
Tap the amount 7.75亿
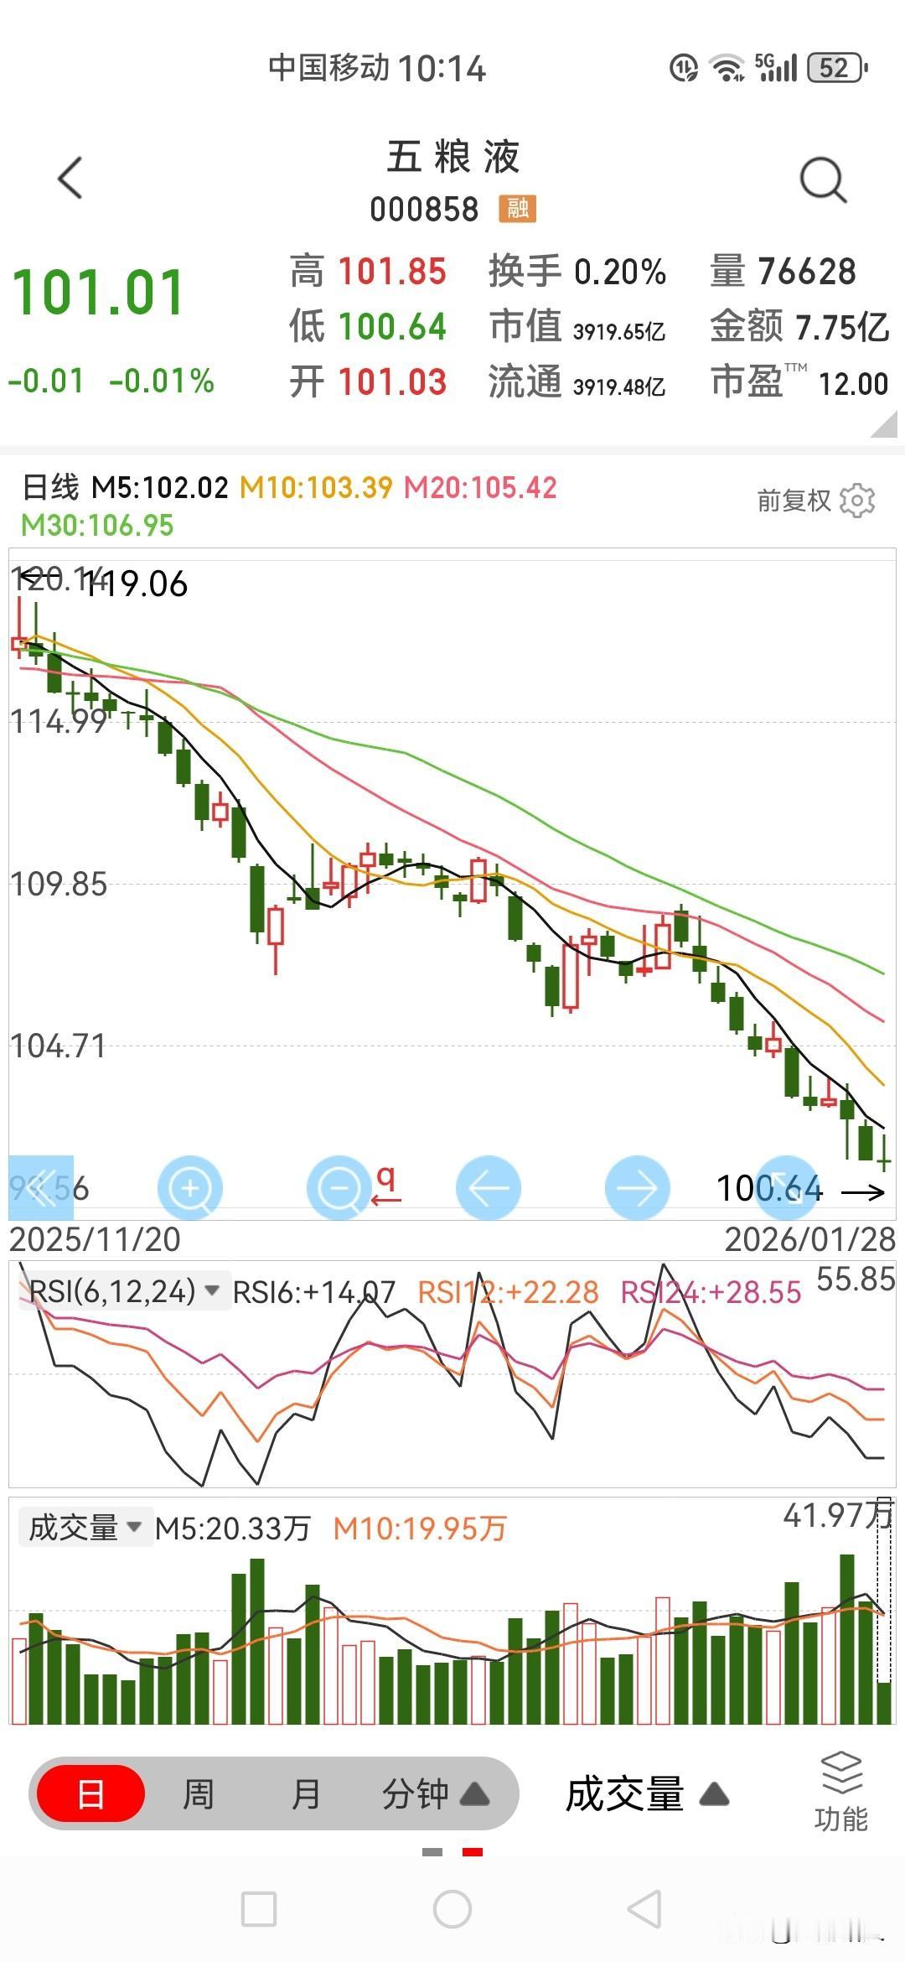[x=842, y=326]
